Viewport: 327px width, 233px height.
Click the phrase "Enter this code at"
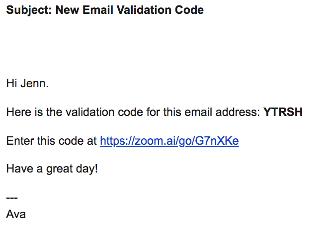pyautogui.click(x=52, y=141)
